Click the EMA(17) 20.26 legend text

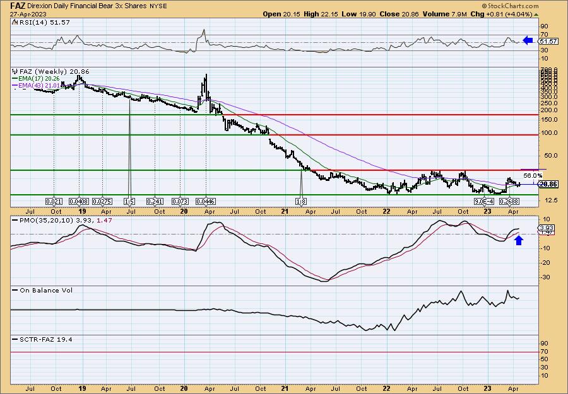click(x=38, y=79)
